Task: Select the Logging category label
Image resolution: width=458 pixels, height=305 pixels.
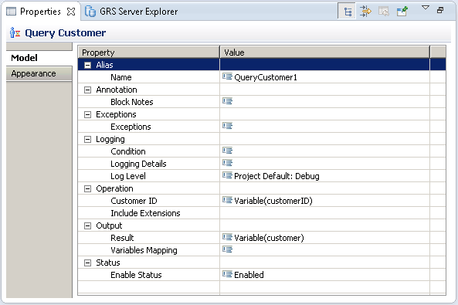Action: point(110,139)
